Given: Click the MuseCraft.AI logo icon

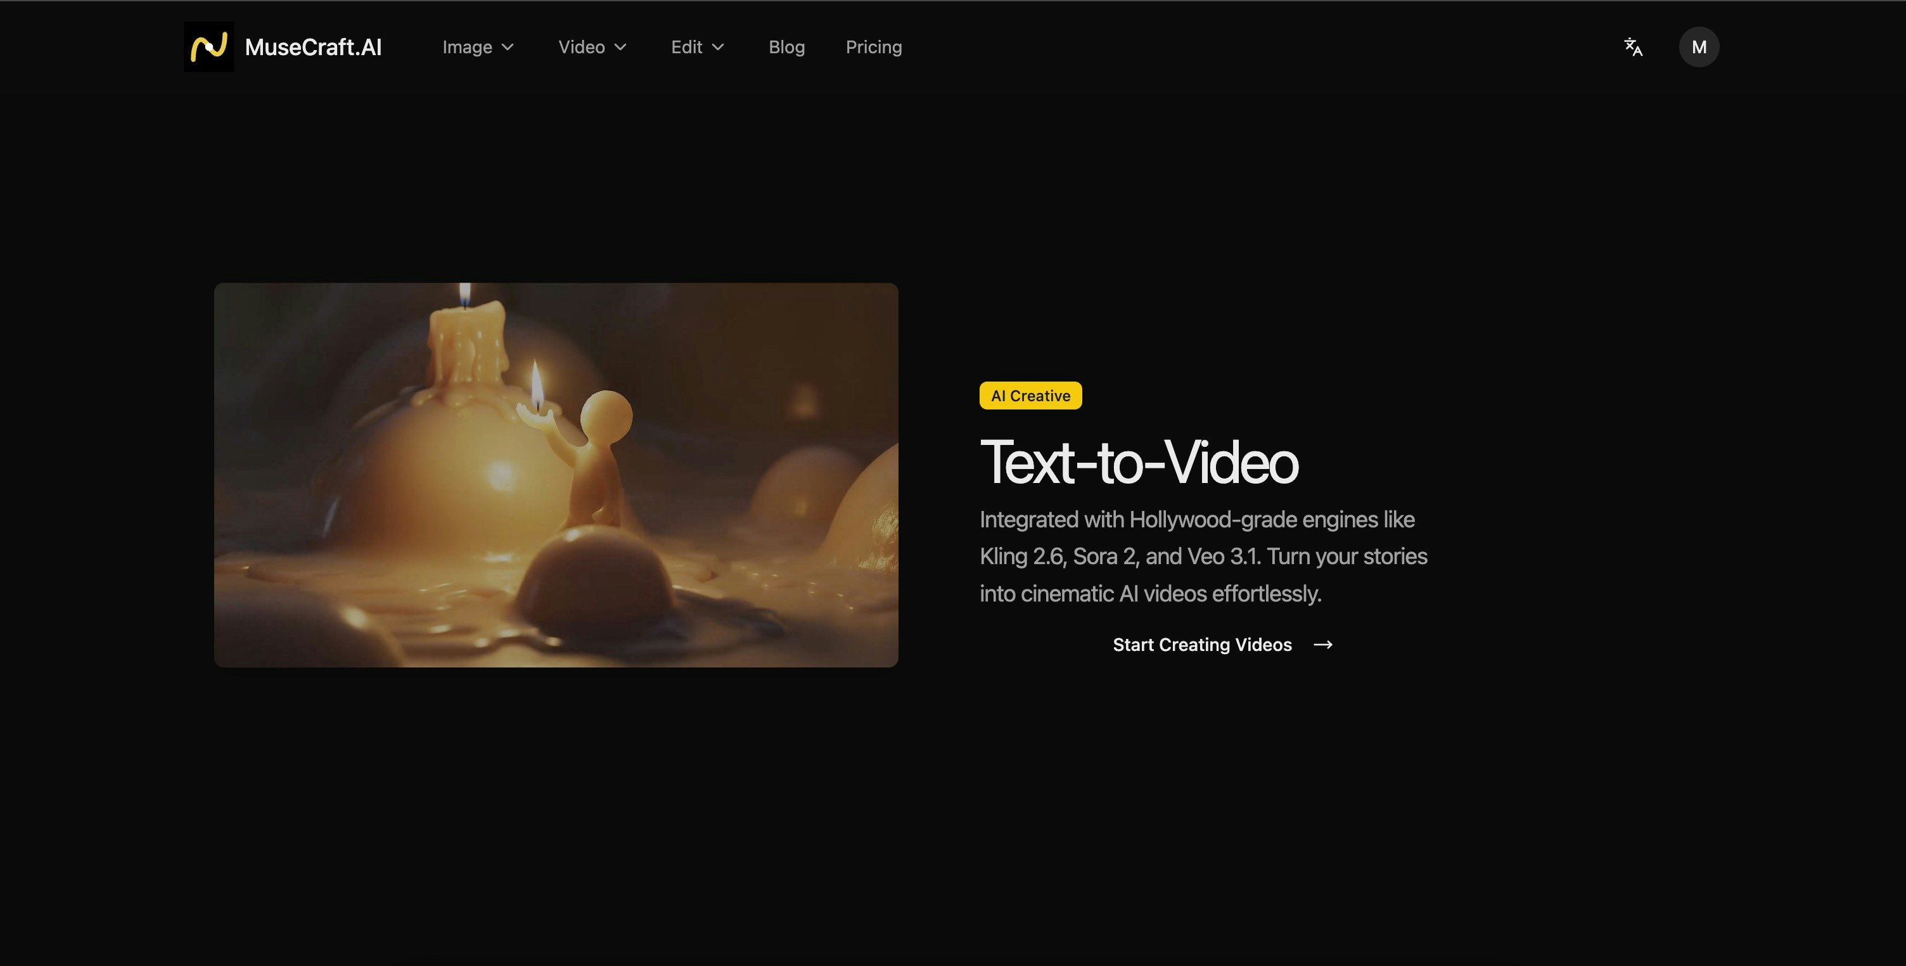Looking at the screenshot, I should tap(208, 47).
